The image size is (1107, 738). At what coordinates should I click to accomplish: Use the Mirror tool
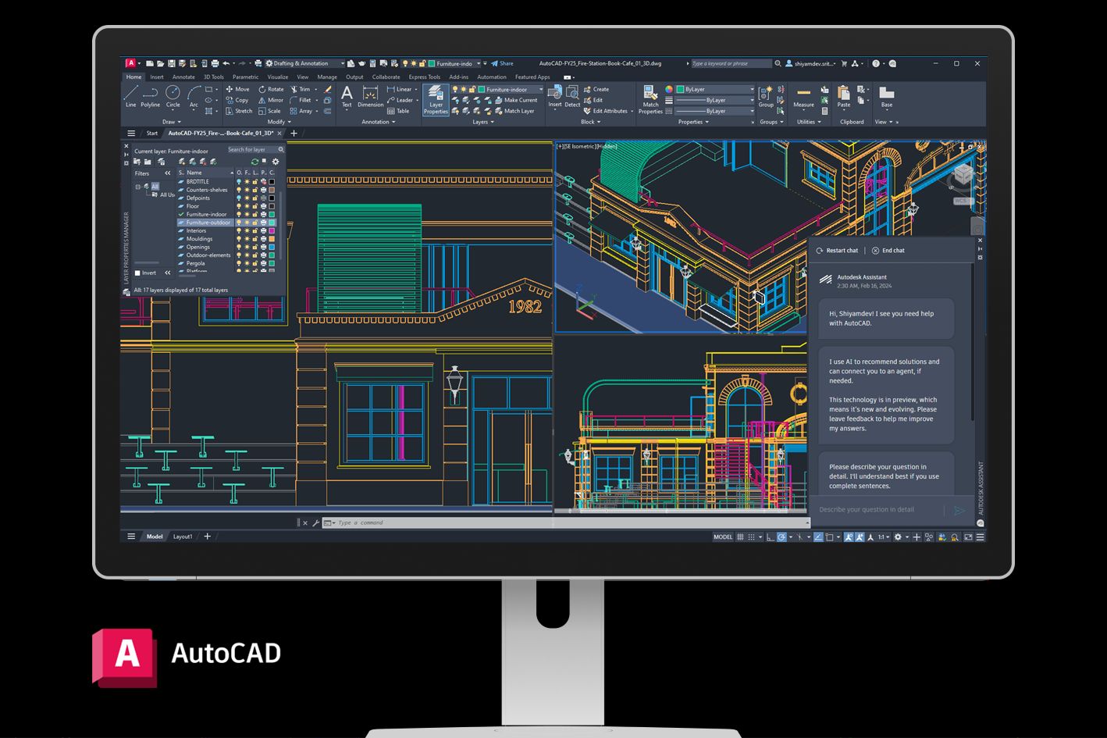[271, 100]
